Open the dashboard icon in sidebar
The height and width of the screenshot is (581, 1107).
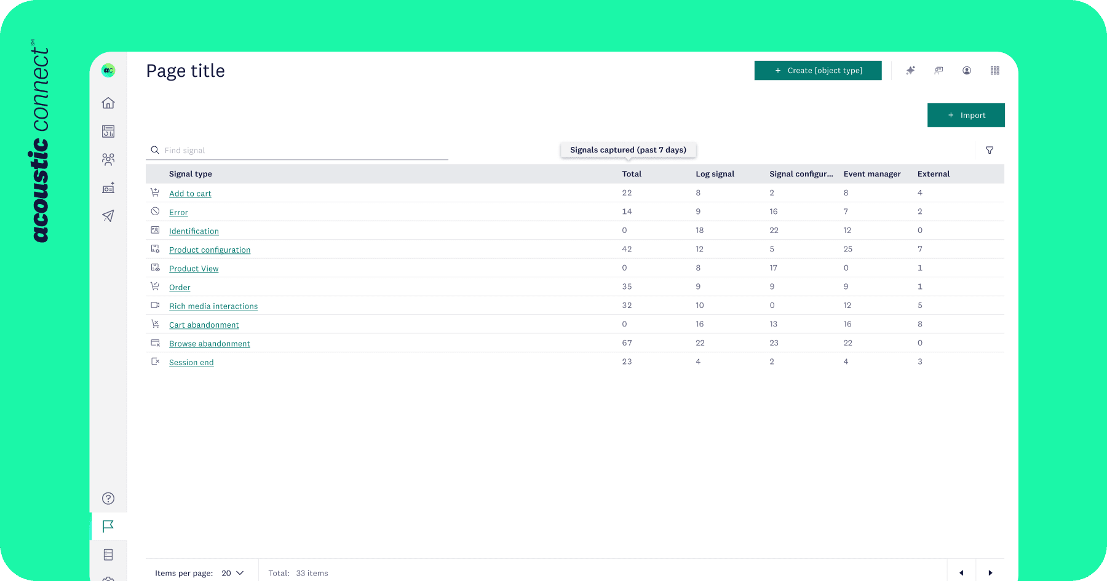pyautogui.click(x=108, y=132)
